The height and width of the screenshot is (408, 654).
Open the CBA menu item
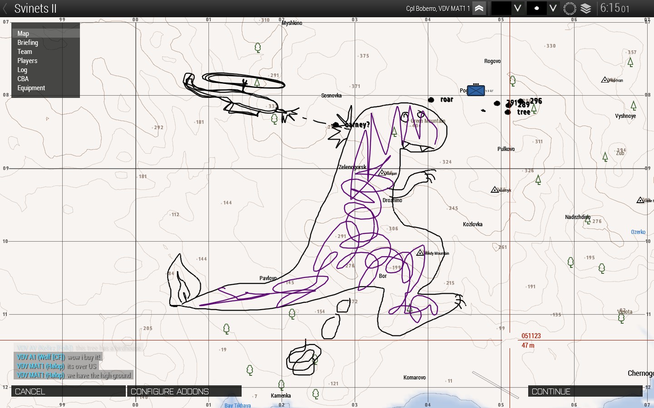(45, 78)
